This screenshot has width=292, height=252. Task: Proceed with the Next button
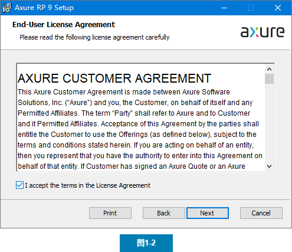(x=208, y=213)
